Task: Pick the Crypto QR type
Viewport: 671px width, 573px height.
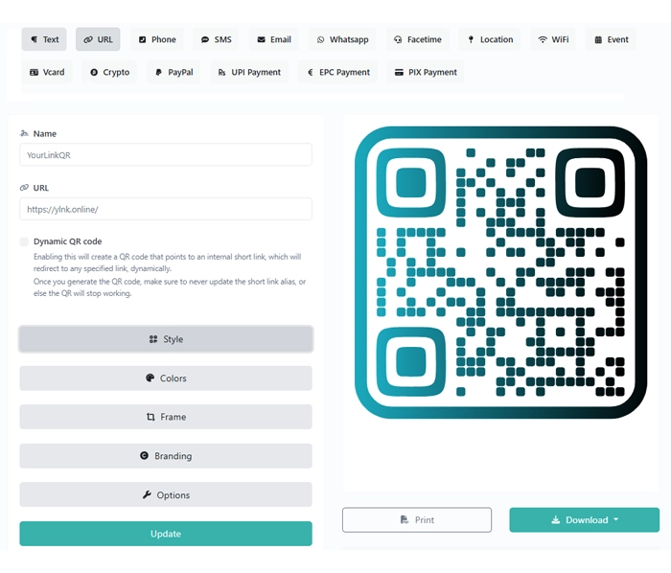Action: tap(109, 72)
